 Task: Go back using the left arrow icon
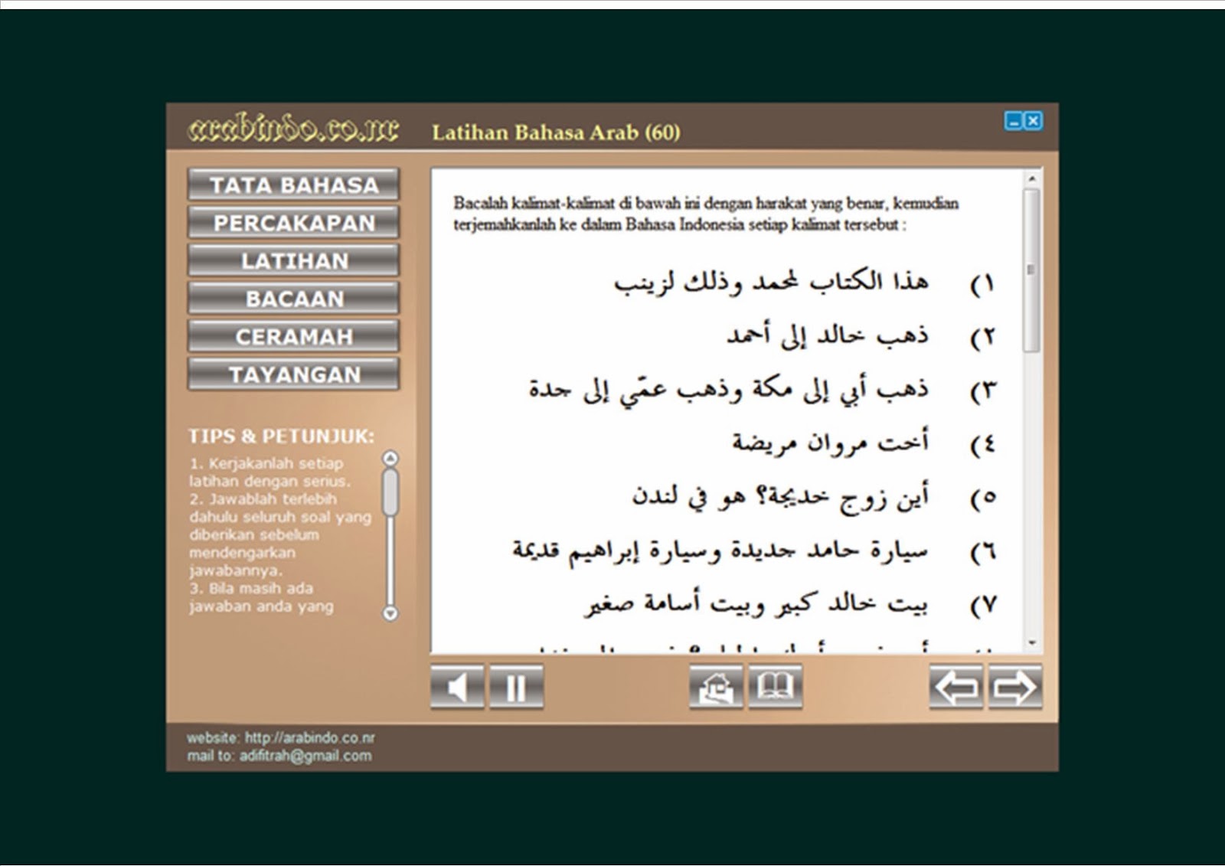pyautogui.click(x=956, y=687)
